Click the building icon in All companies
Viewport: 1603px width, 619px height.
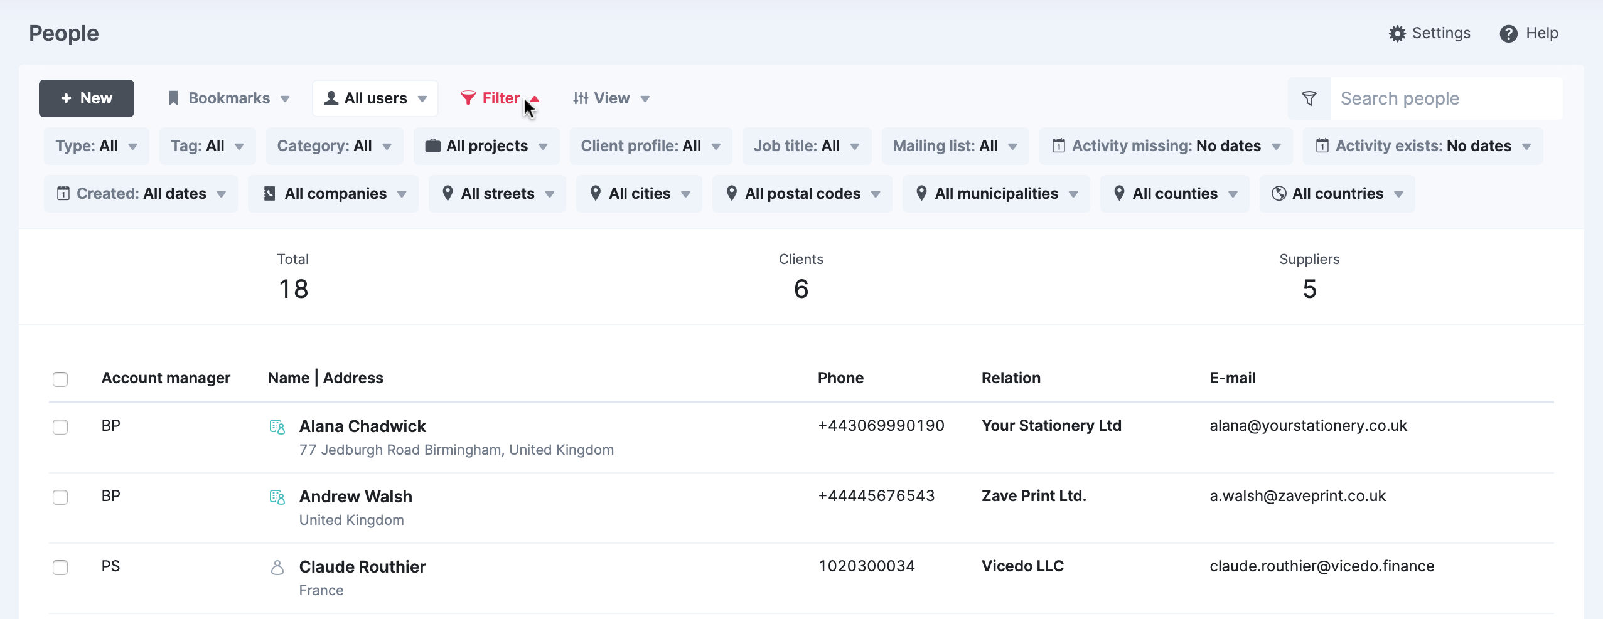[270, 194]
